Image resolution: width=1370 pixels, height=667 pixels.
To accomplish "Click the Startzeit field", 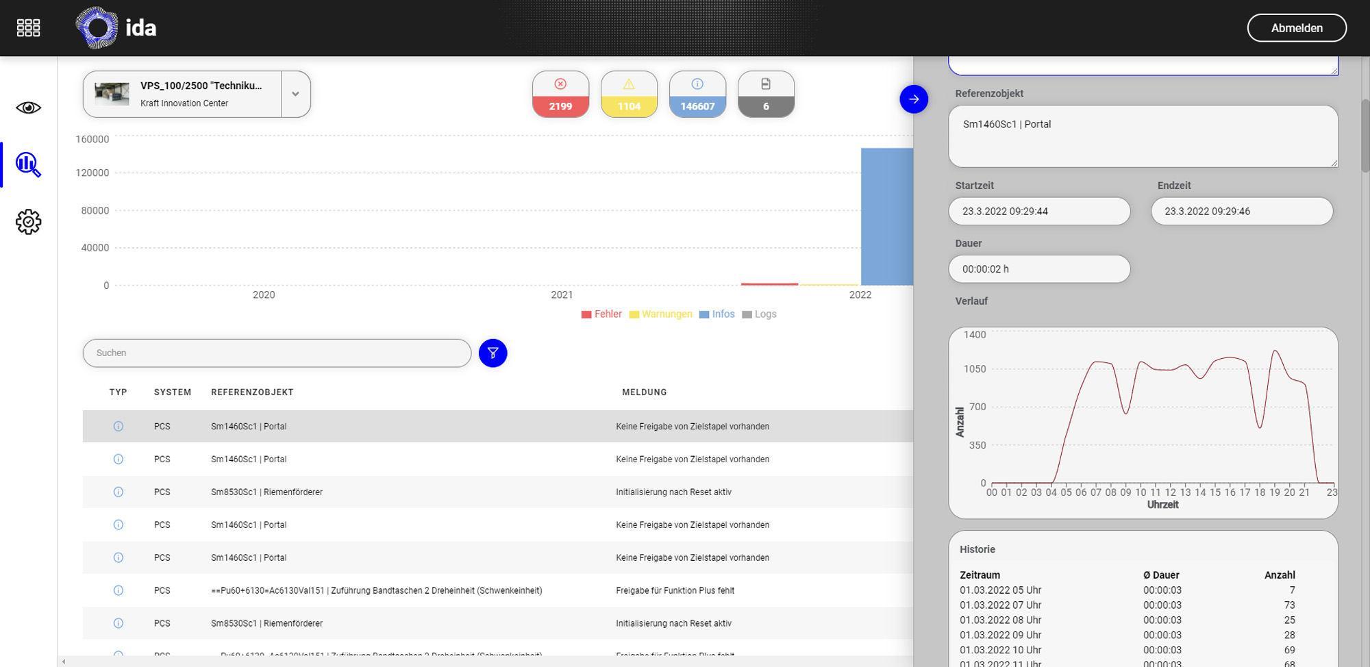I will [1038, 212].
